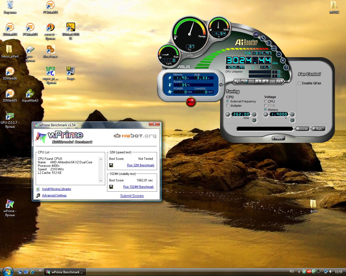Click the black file path input field
The height and width of the screenshot is (276, 346).
click(x=265, y=129)
